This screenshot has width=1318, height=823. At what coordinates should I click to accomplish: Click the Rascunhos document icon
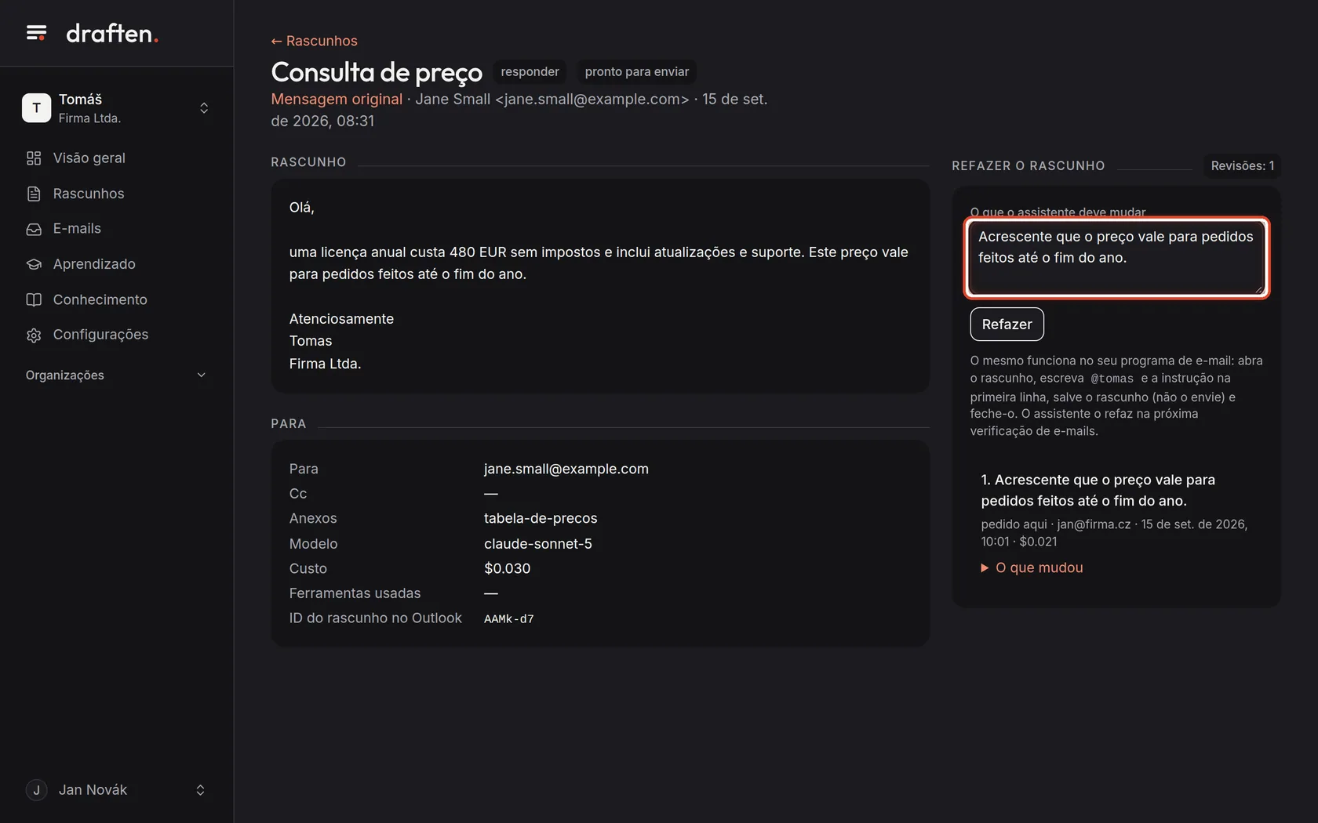coord(34,194)
